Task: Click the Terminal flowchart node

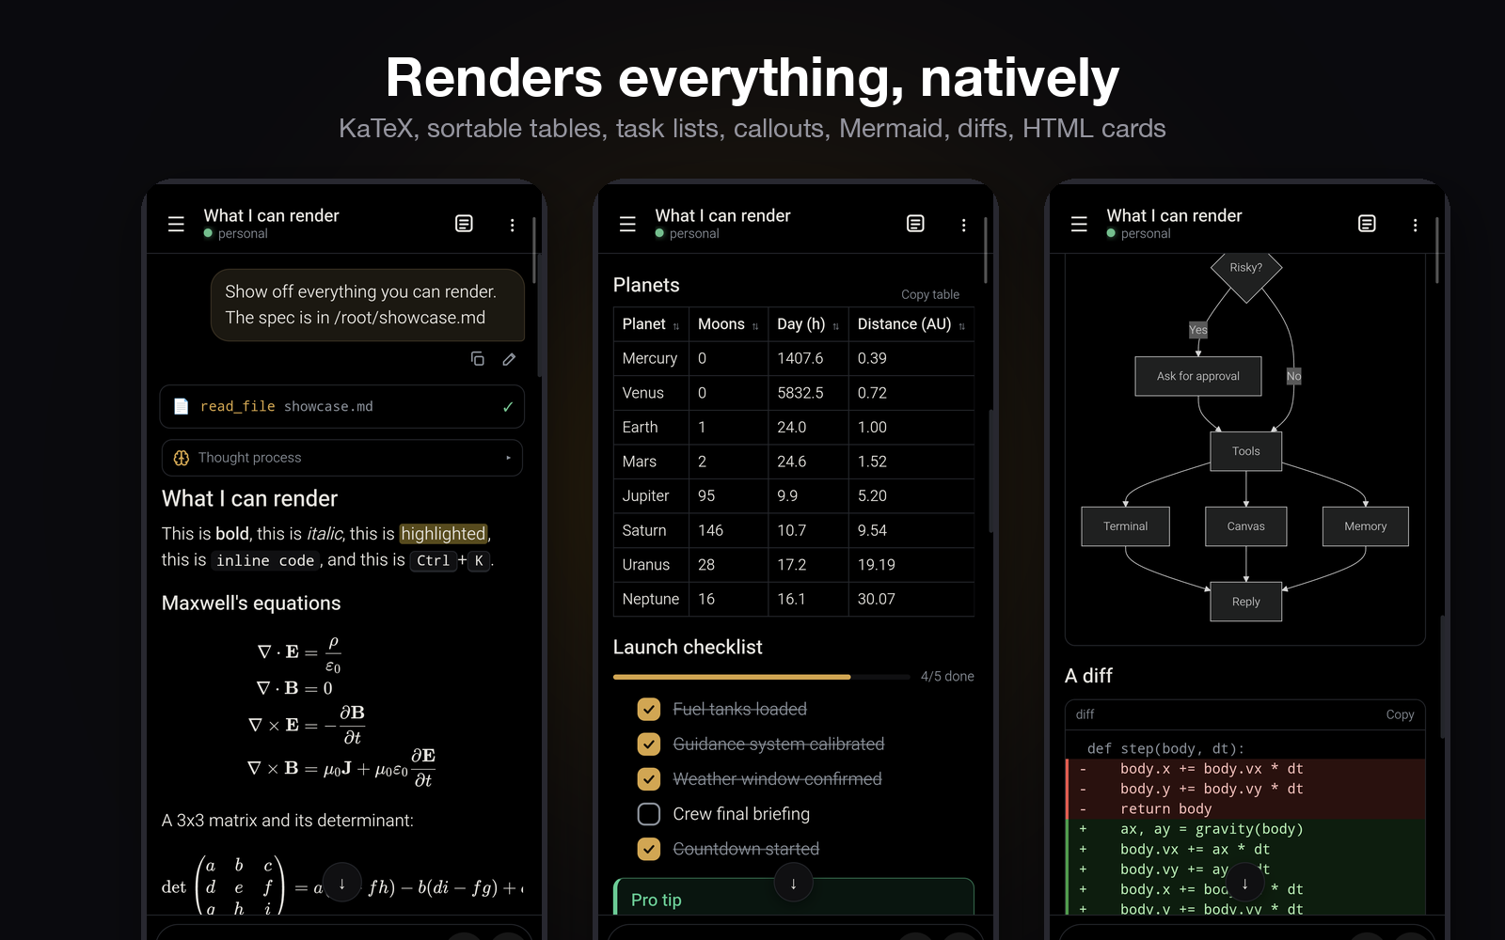Action: 1126,526
